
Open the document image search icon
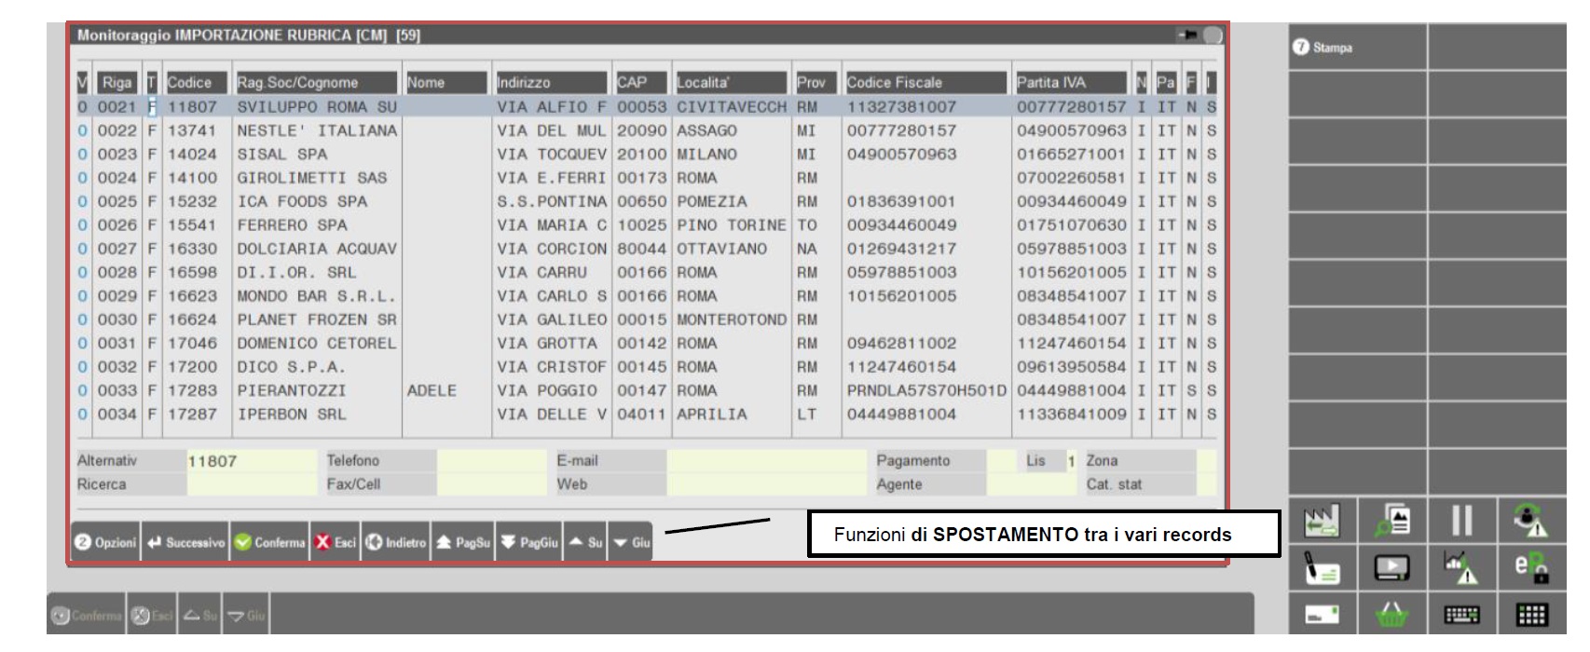[x=1392, y=521]
